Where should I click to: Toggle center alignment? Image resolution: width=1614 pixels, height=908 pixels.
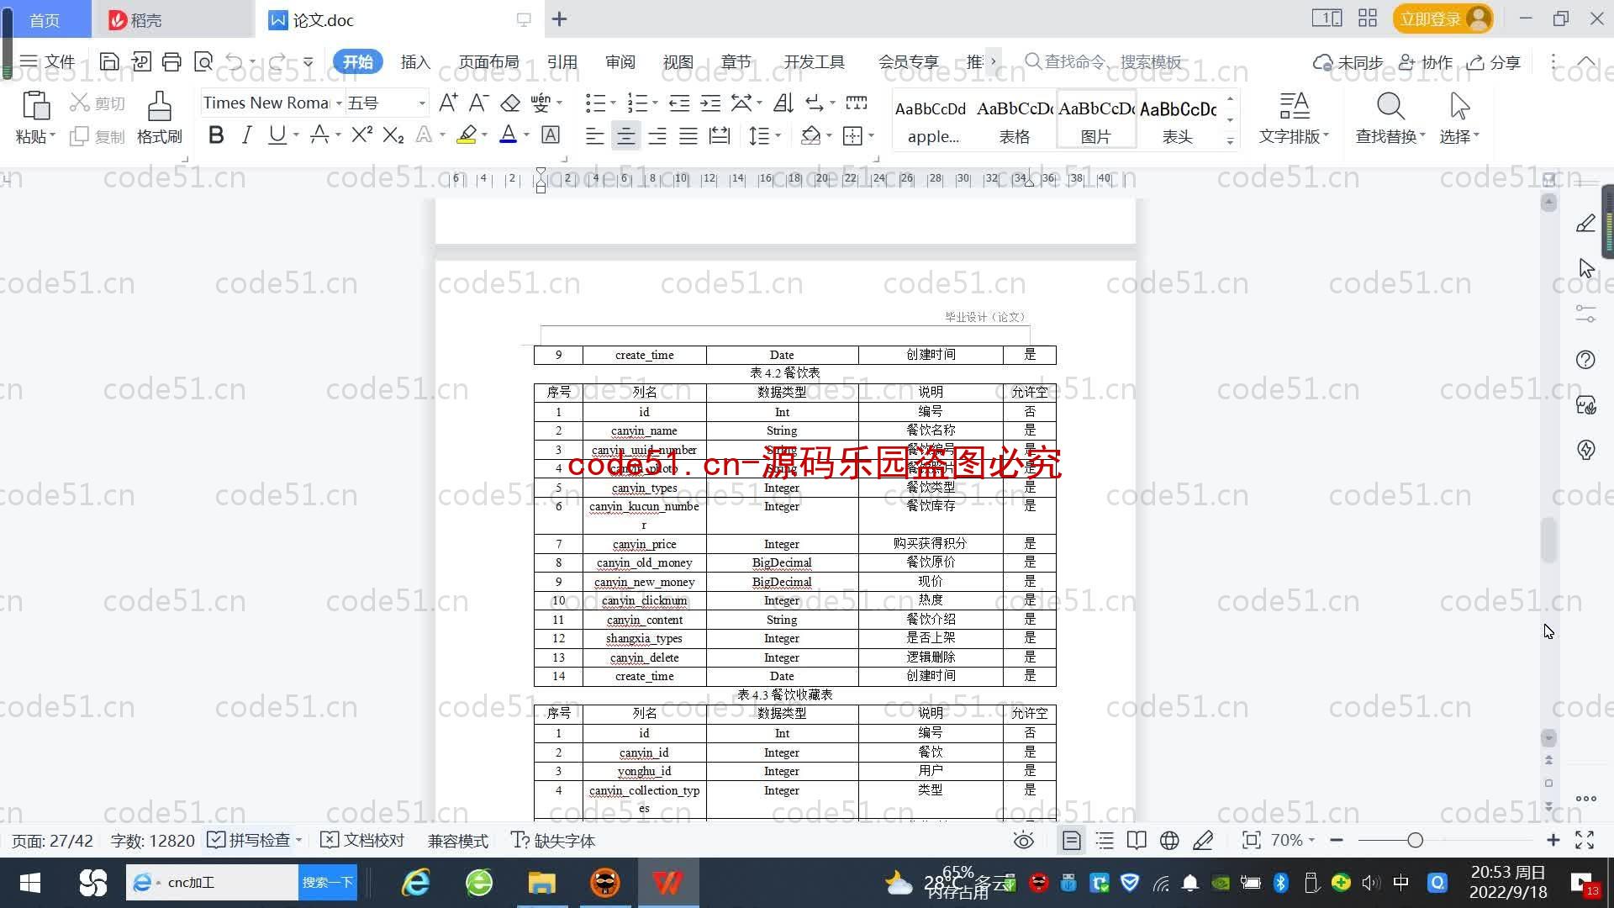pos(625,135)
